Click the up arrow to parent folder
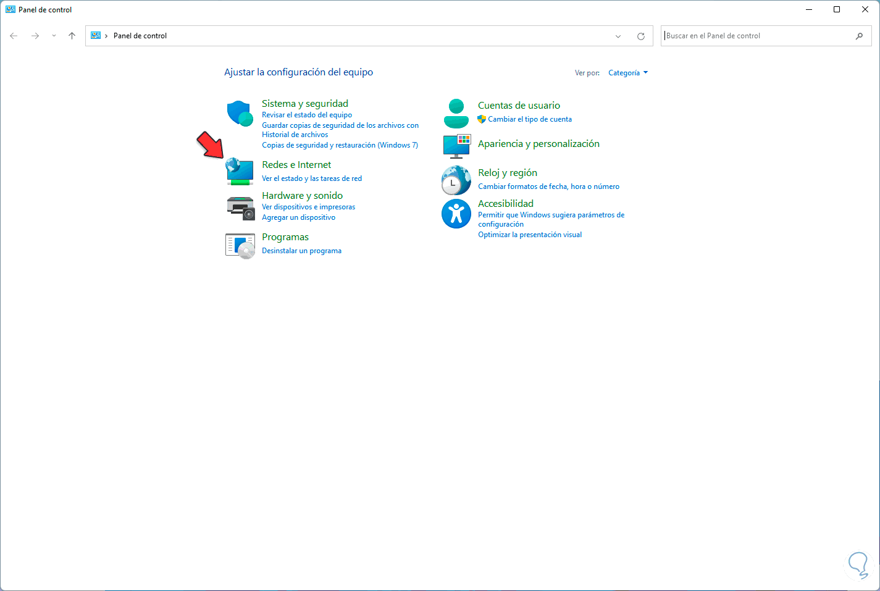 coord(72,36)
